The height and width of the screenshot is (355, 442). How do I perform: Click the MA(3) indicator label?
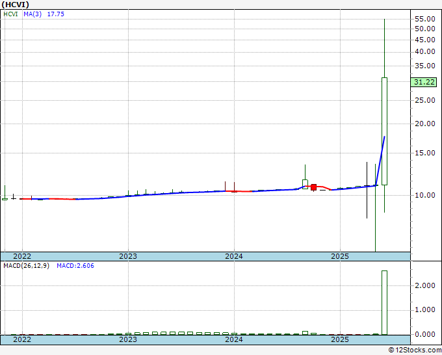pos(32,14)
